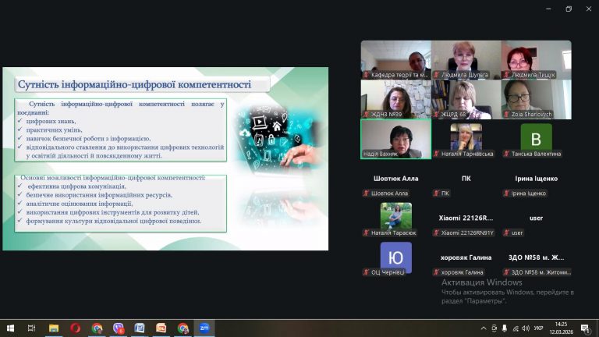This screenshot has width=599, height=337.
Task: Open Viber from the taskbar
Action: (118, 328)
